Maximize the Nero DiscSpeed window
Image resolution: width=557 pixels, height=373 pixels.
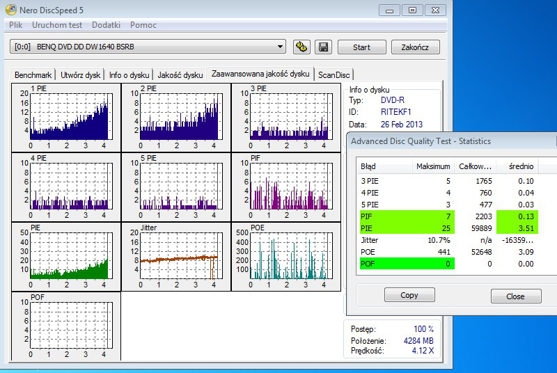click(412, 10)
